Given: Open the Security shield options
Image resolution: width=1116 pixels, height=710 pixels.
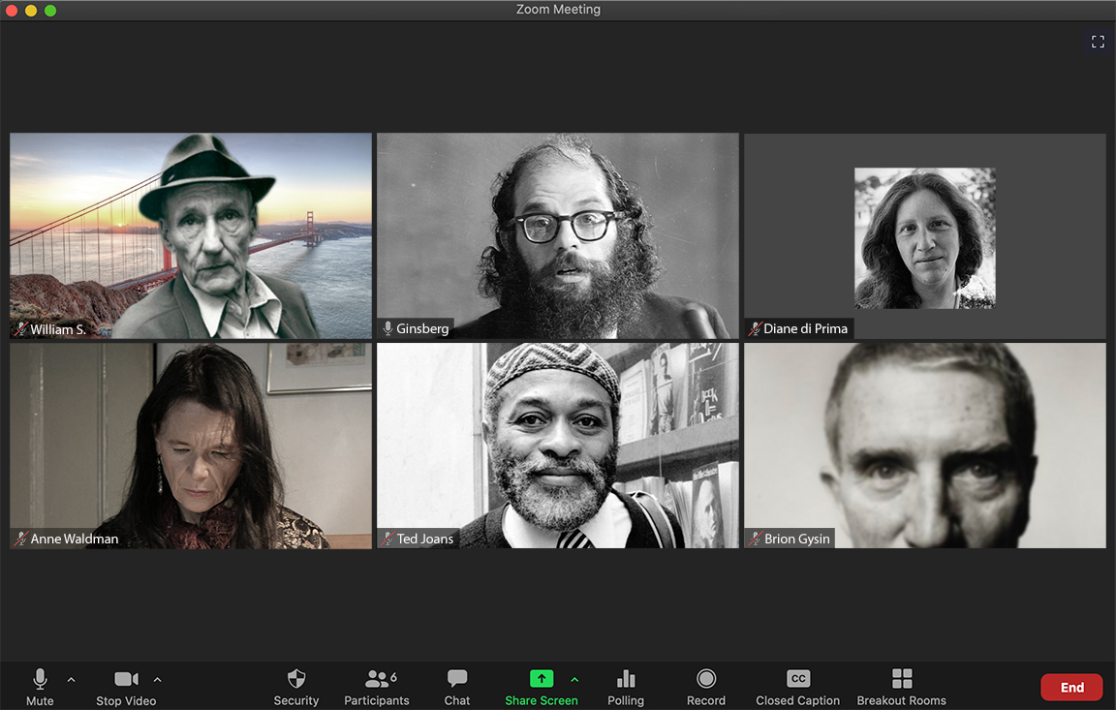Looking at the screenshot, I should pos(296,679).
